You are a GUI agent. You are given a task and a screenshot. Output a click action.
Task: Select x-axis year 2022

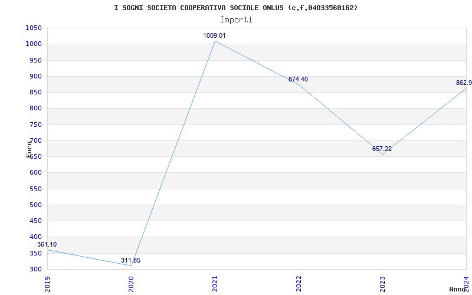(299, 284)
